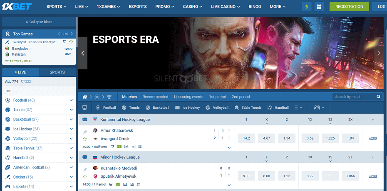Click the search magnifier icon
Screen dimensions: 387x191
point(379,97)
